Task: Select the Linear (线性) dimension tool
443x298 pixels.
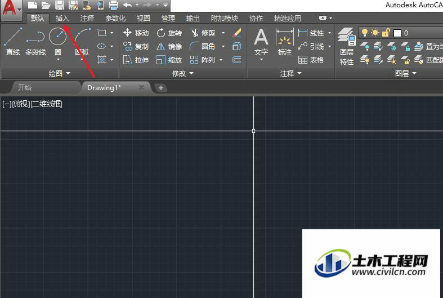Action: (311, 33)
